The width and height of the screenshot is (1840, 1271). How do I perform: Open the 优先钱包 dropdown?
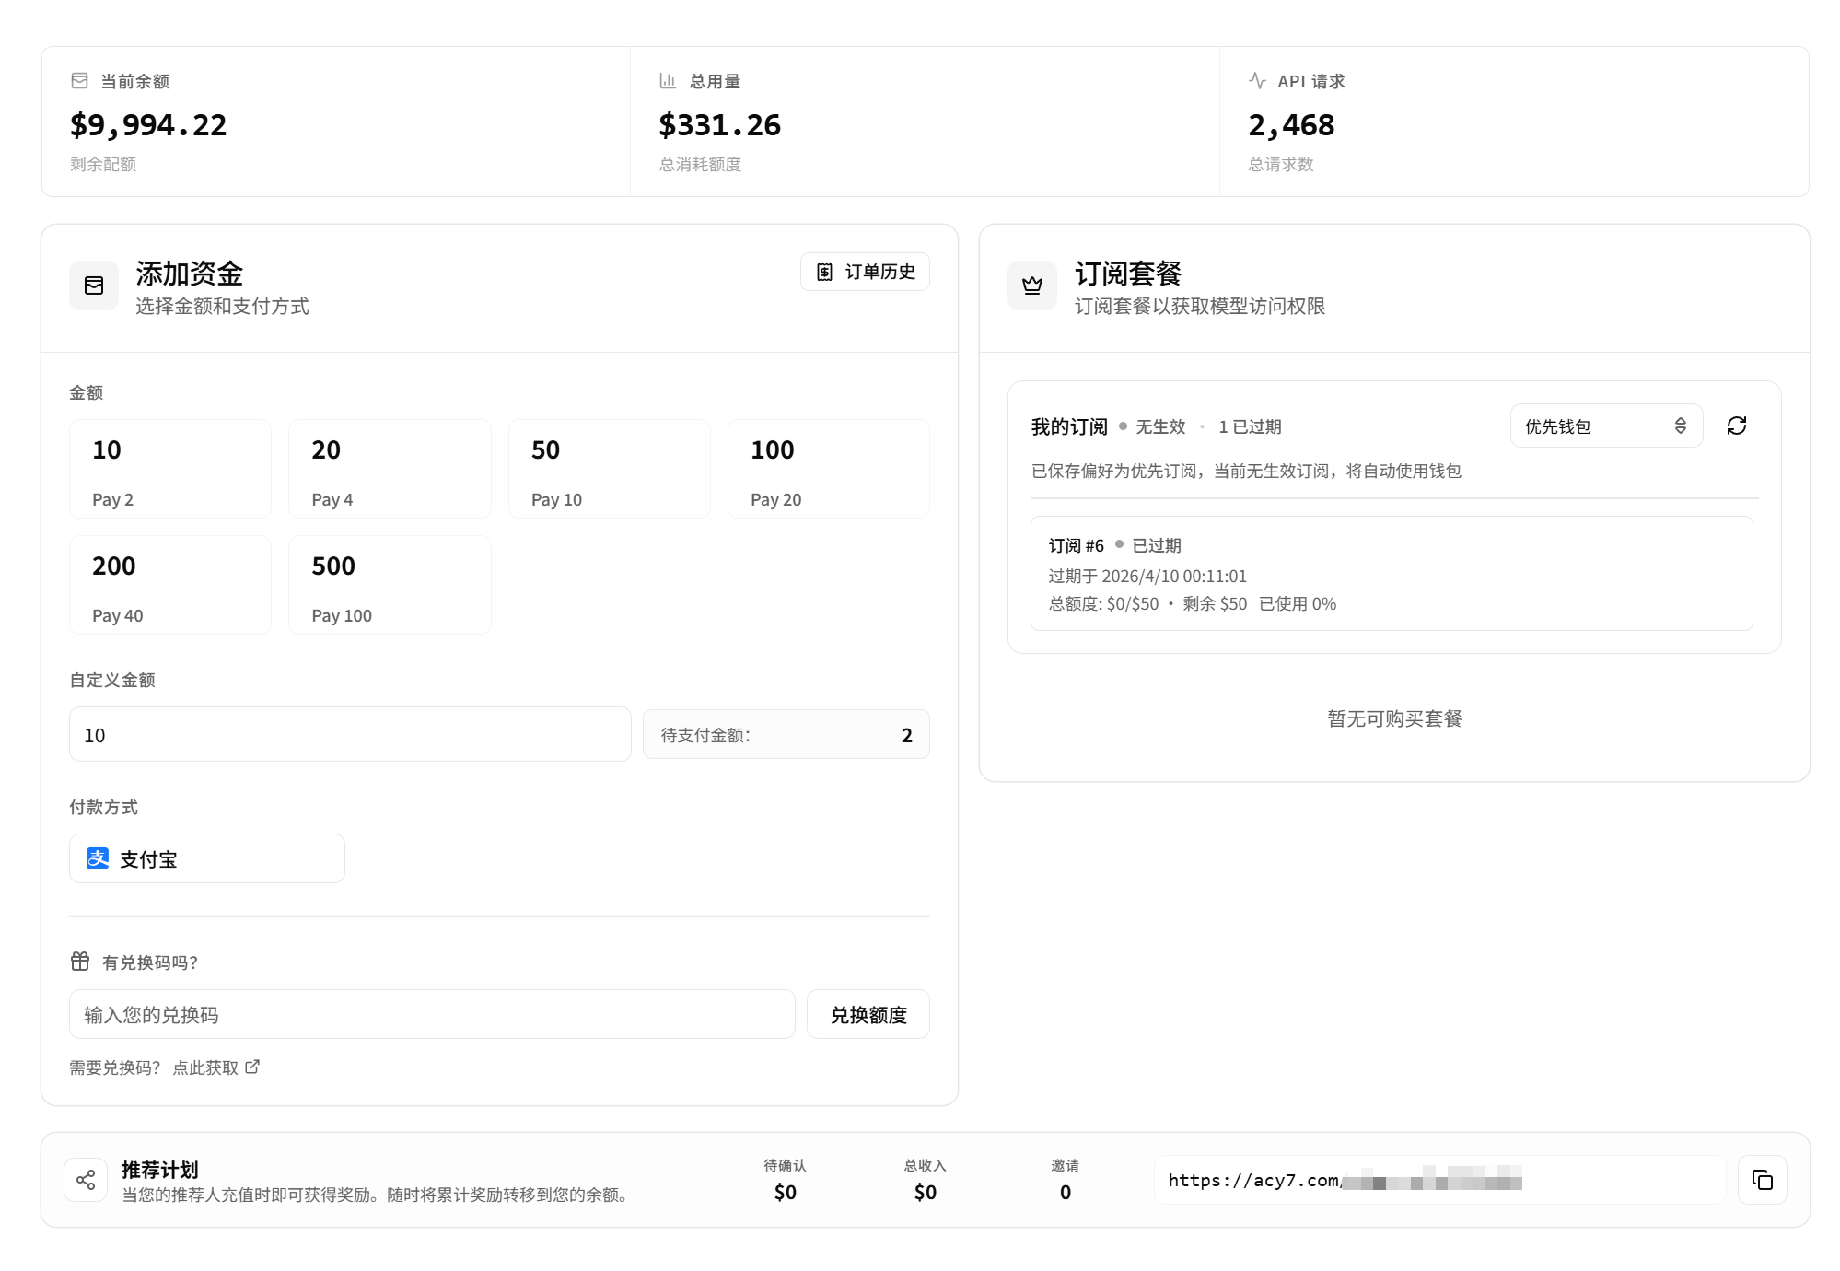point(1606,426)
